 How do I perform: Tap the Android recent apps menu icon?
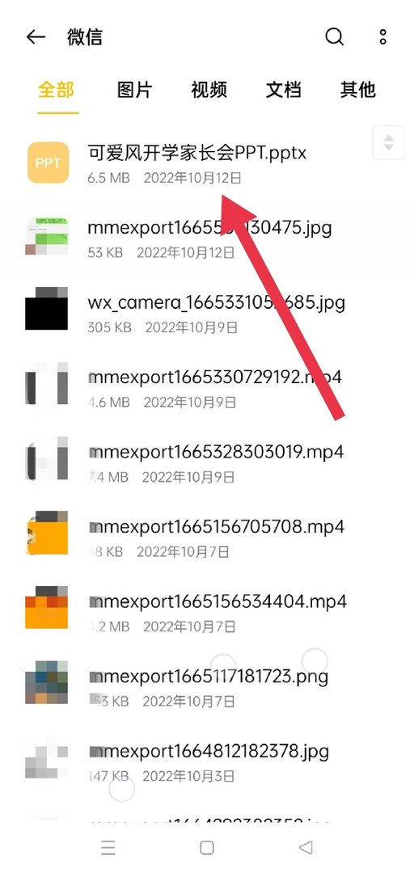[x=108, y=847]
